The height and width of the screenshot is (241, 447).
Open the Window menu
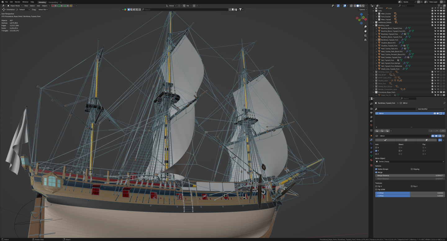pyautogui.click(x=25, y=2)
